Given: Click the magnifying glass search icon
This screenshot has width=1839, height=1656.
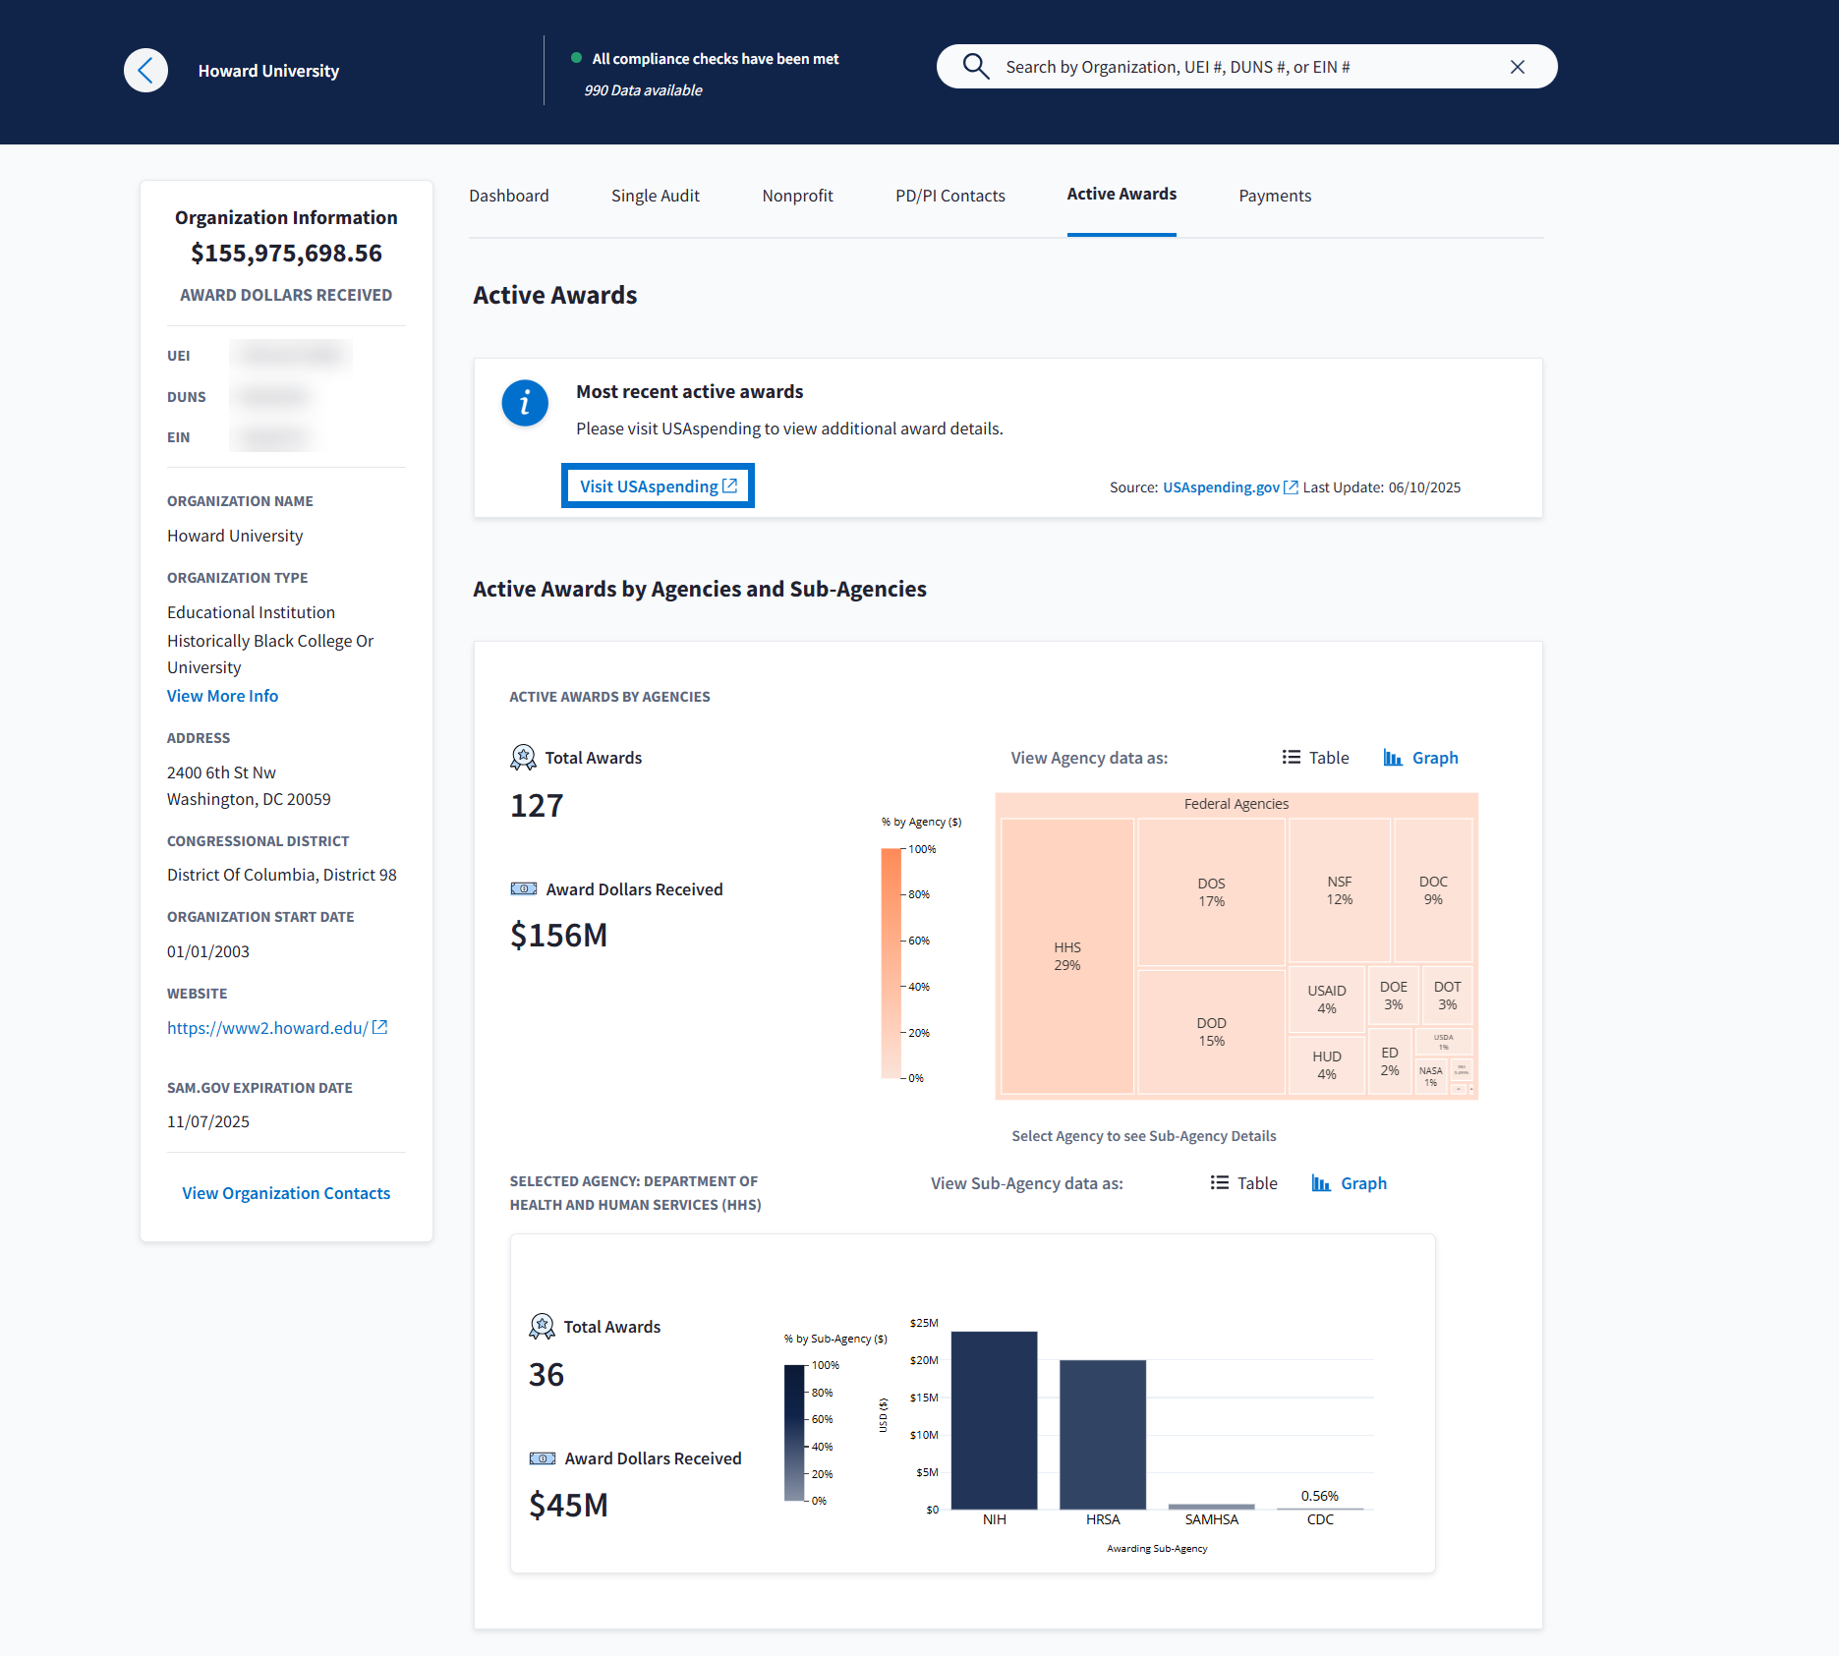Looking at the screenshot, I should (975, 67).
